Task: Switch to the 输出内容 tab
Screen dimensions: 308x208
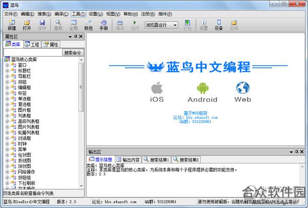Action: (x=128, y=159)
